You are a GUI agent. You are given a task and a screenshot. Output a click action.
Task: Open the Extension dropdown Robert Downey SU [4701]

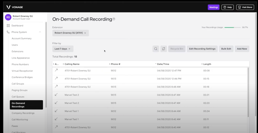pos(71,33)
